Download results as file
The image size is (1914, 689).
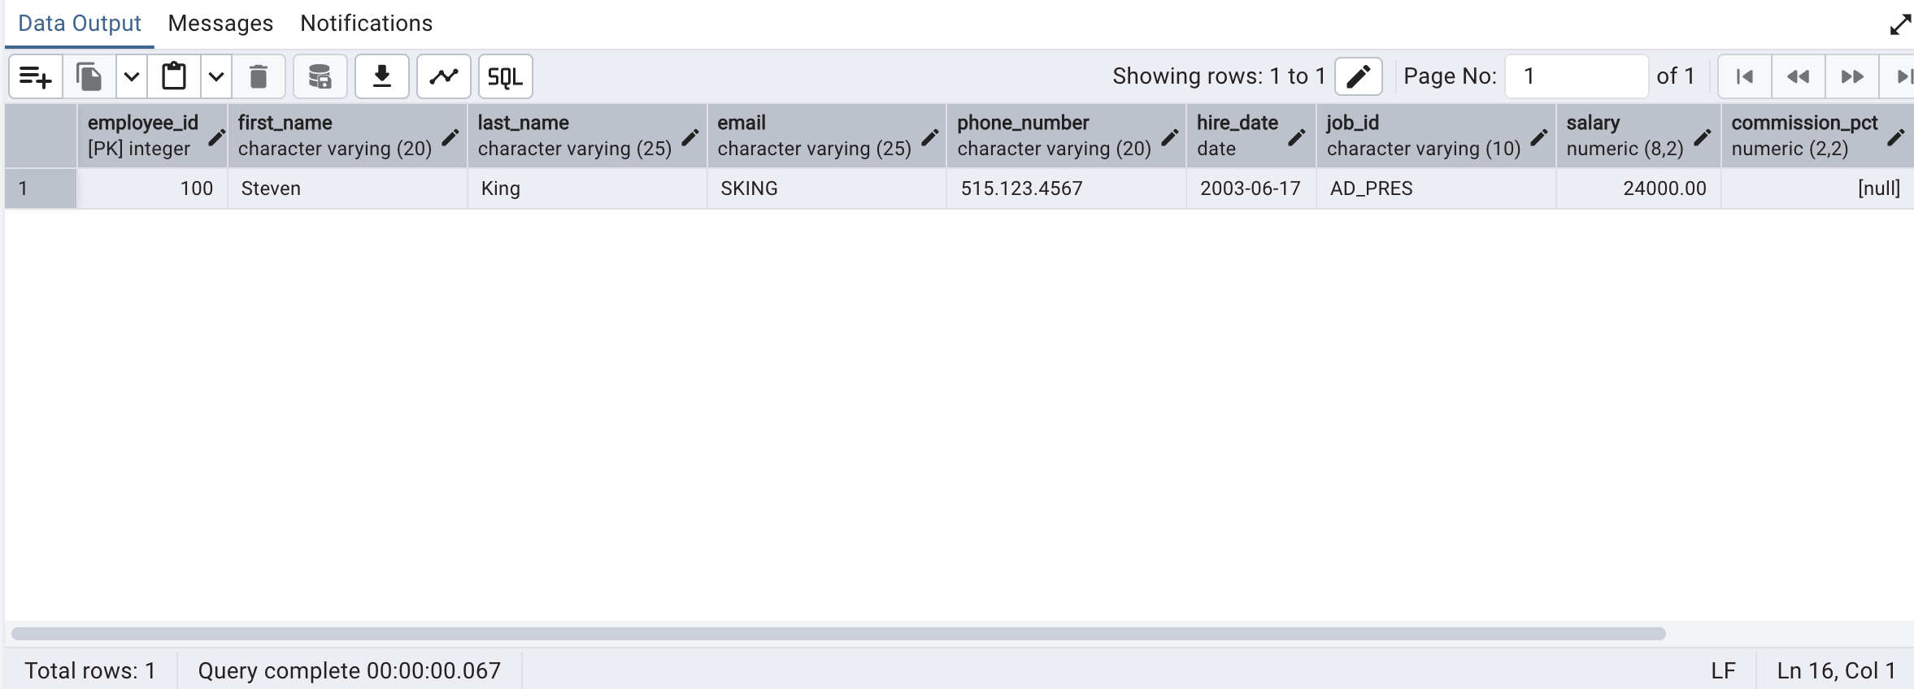(x=381, y=76)
